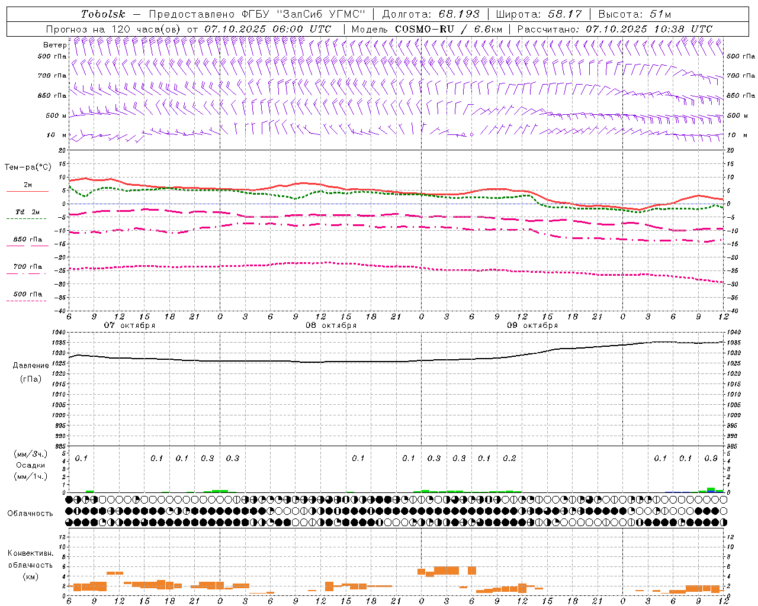
Task: Click the '08 октября' date label
Action: pyautogui.click(x=331, y=325)
